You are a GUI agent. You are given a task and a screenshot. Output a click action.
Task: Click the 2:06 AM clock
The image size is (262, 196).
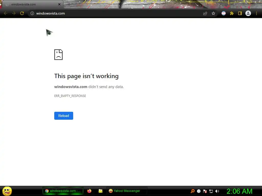tap(239, 191)
